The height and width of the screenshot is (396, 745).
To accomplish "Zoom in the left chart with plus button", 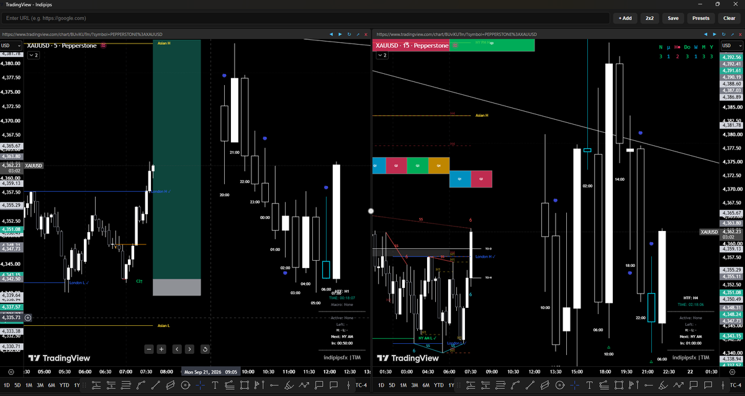I will pyautogui.click(x=161, y=349).
